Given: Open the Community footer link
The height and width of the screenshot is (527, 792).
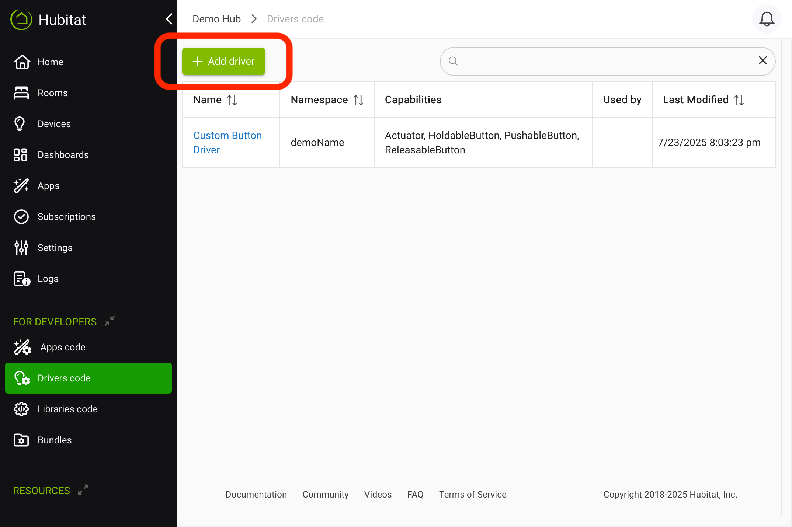Looking at the screenshot, I should (326, 494).
